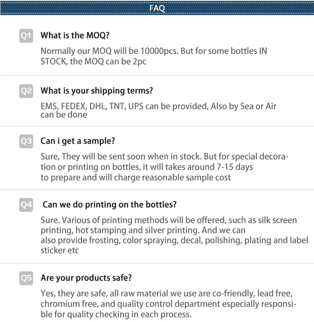Click the silk screen printing answer paragraph
The image size is (314, 322).
click(174, 235)
